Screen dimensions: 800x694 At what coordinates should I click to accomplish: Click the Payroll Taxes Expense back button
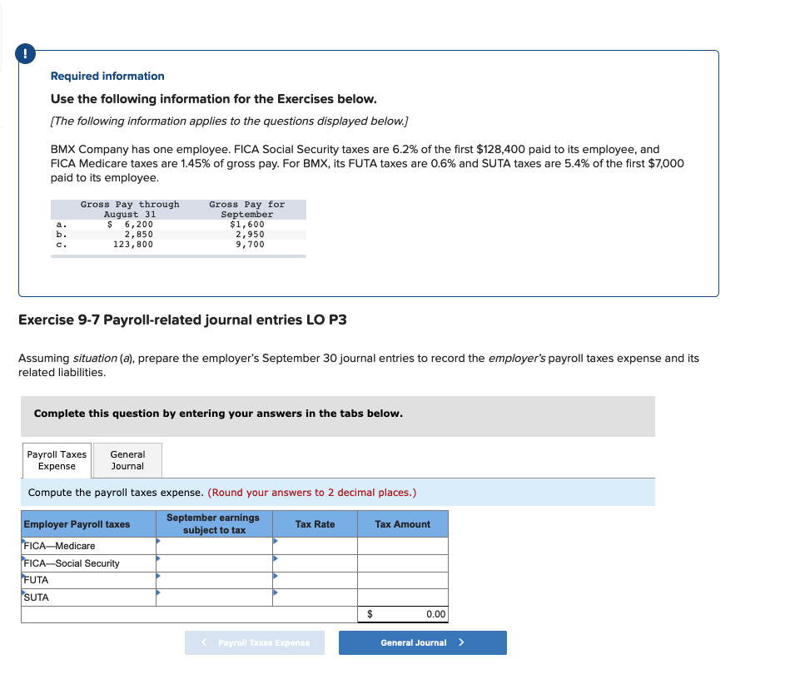click(x=254, y=642)
